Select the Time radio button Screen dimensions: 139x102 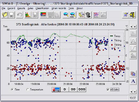[x=12, y=89]
